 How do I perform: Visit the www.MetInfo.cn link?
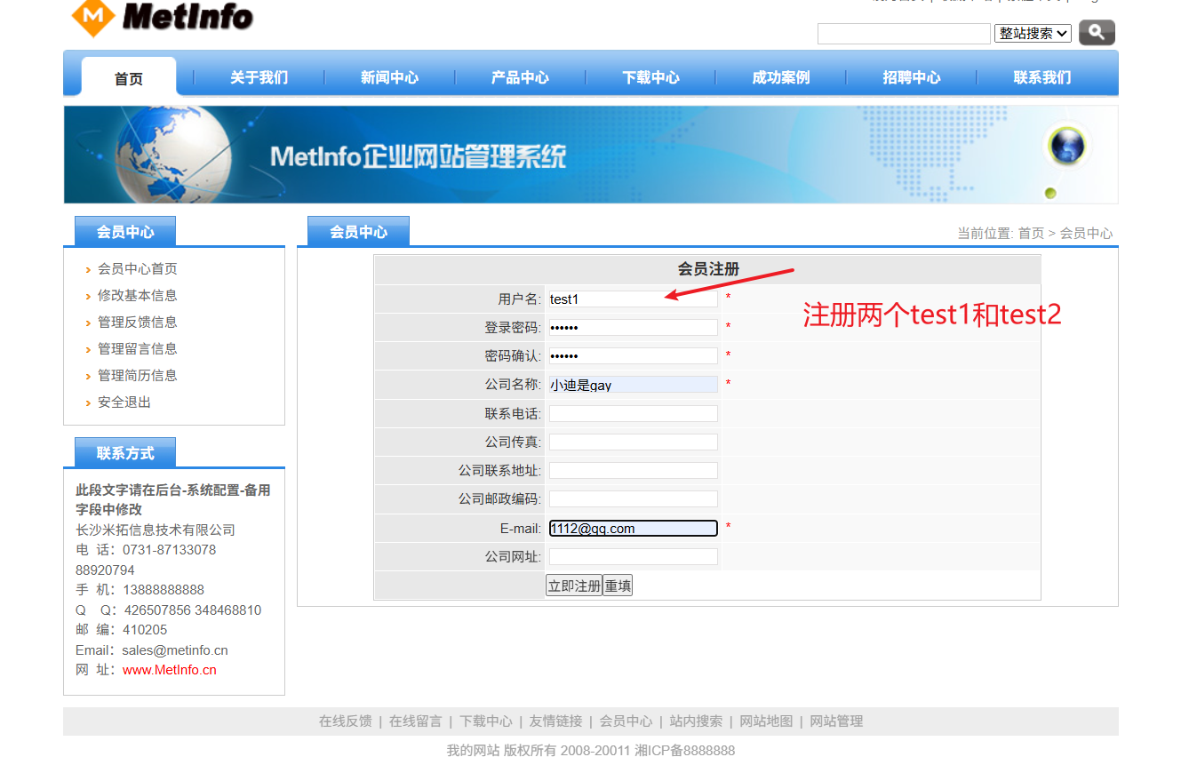tap(168, 669)
